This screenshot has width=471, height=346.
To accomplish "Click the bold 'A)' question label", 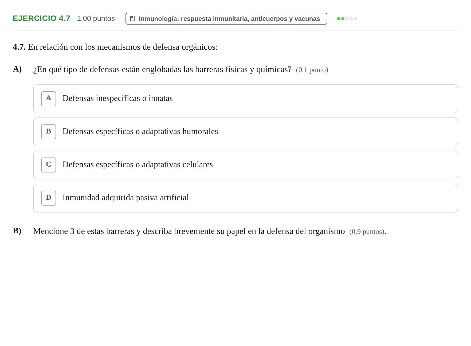I will (17, 69).
